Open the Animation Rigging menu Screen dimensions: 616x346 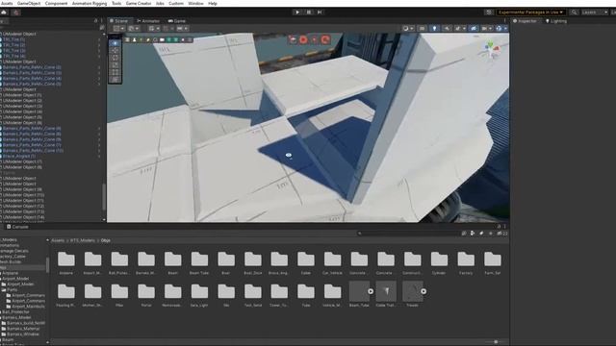(x=90, y=3)
